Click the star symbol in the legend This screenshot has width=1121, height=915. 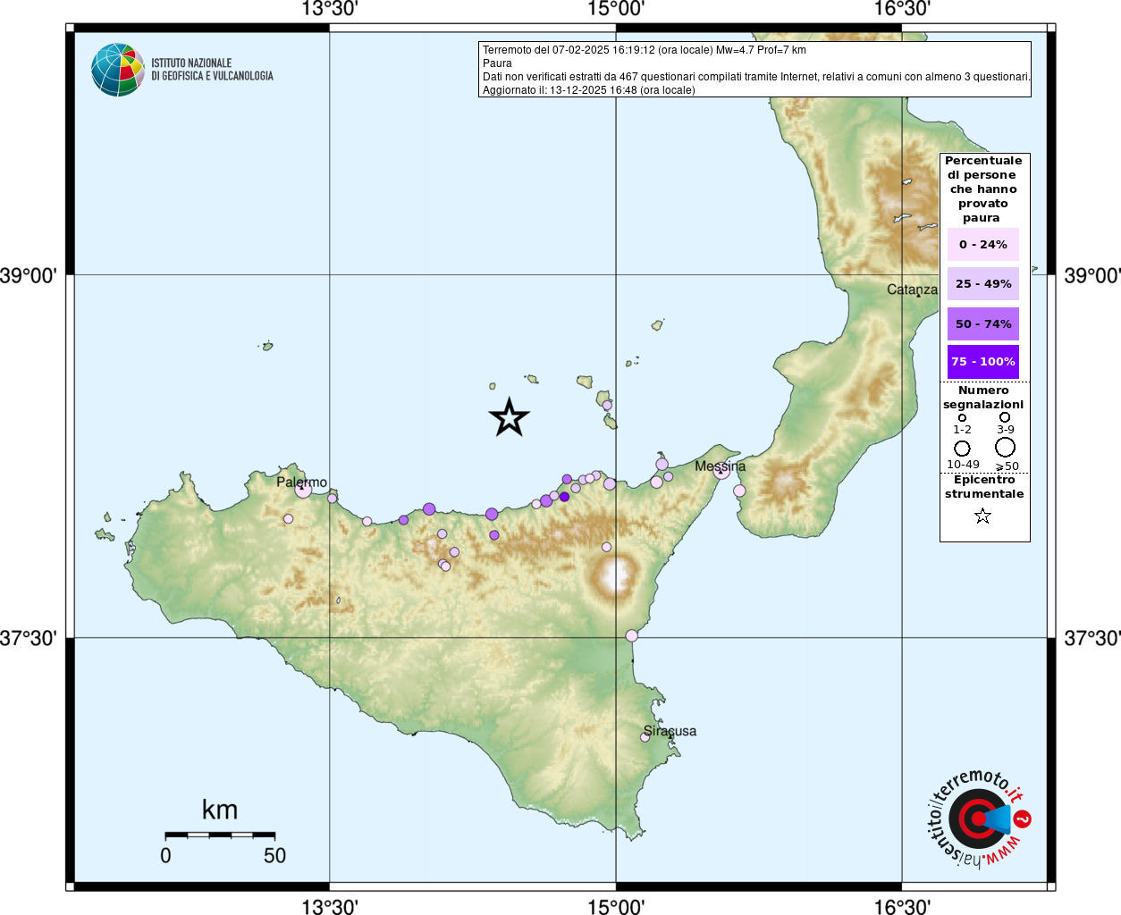coord(982,516)
